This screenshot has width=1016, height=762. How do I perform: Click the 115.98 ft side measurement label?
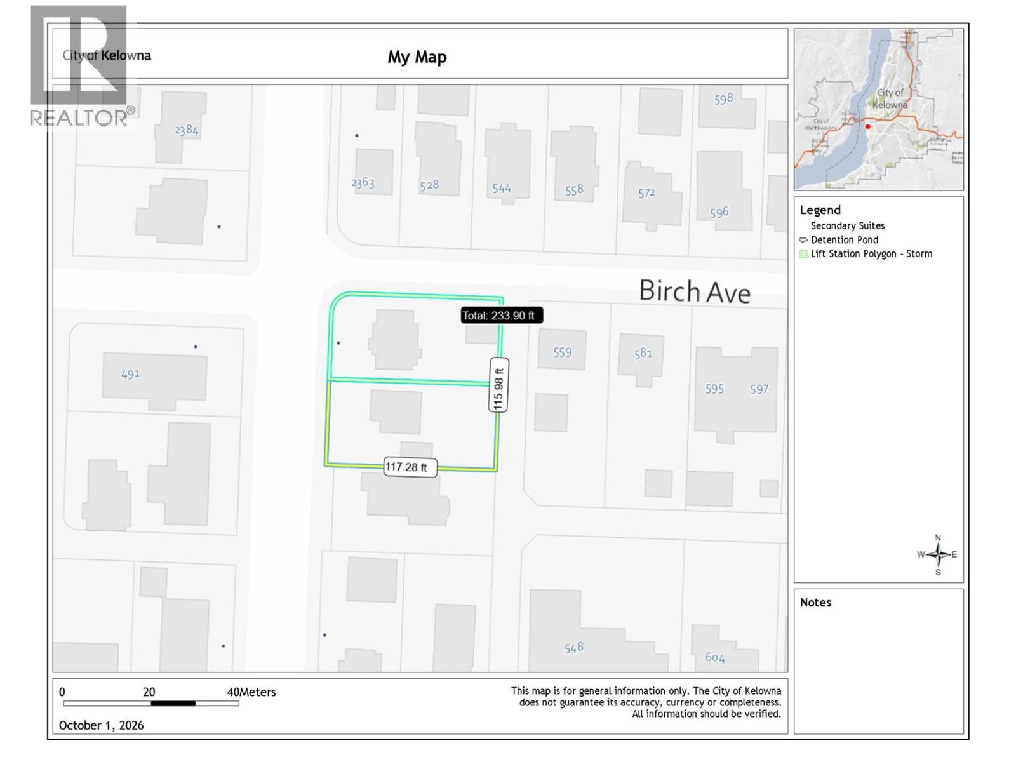(x=498, y=385)
